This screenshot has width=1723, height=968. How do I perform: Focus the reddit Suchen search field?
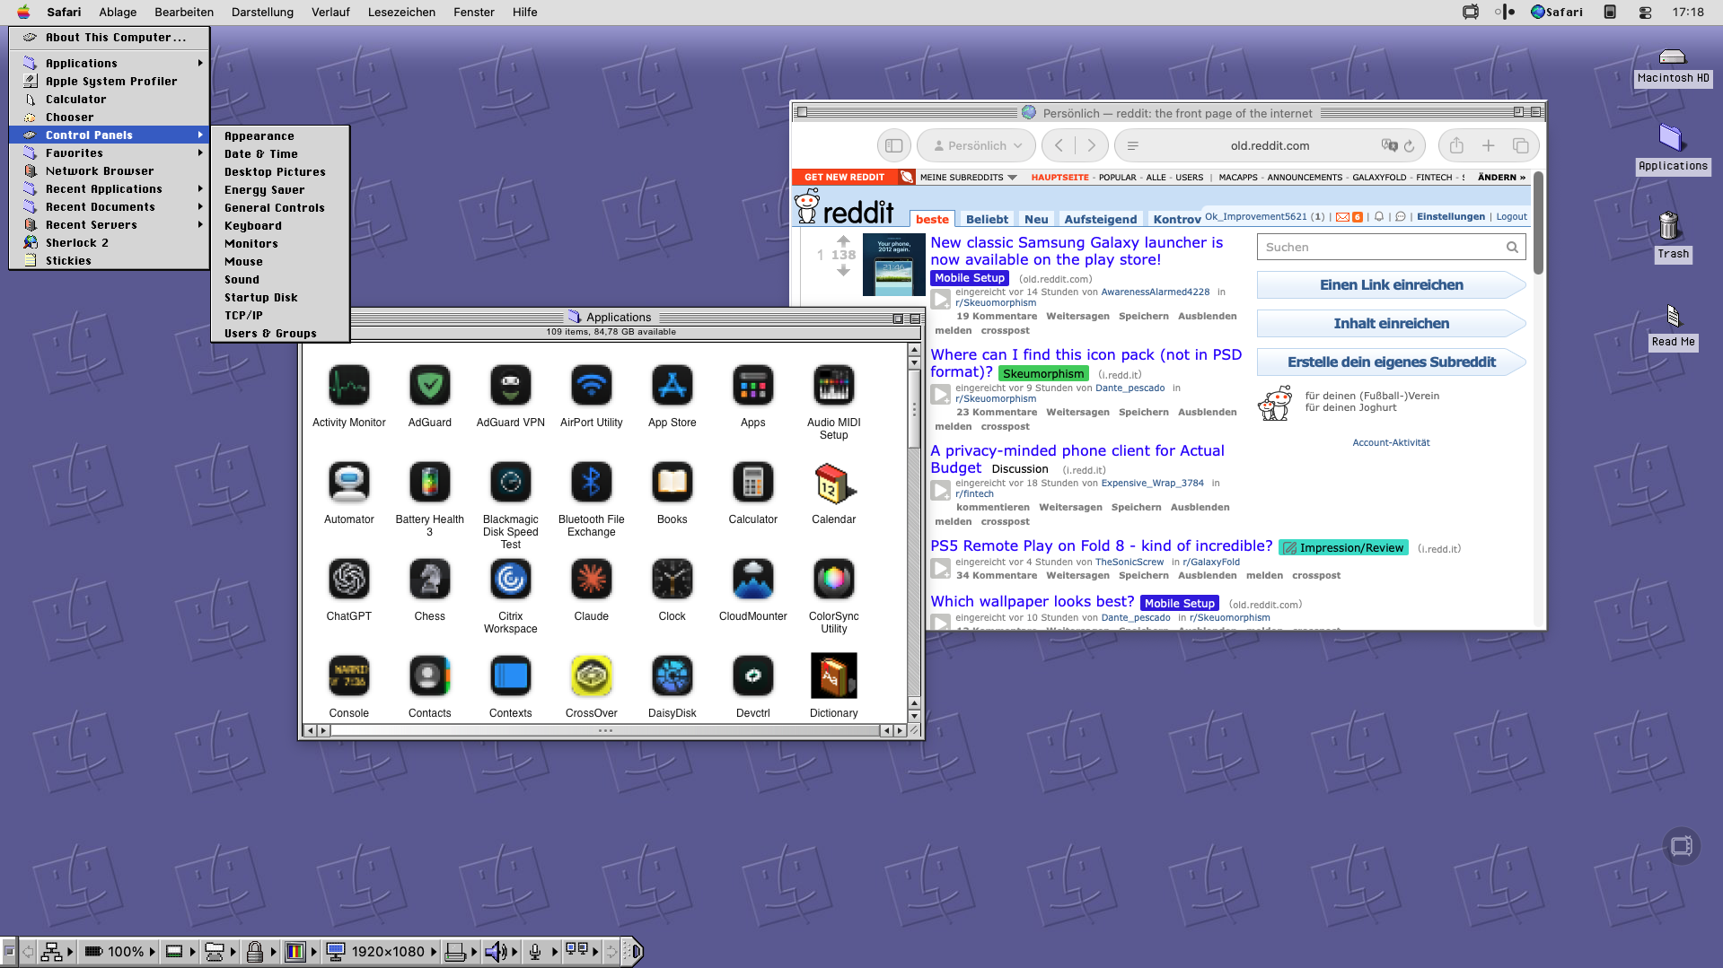click(1391, 248)
